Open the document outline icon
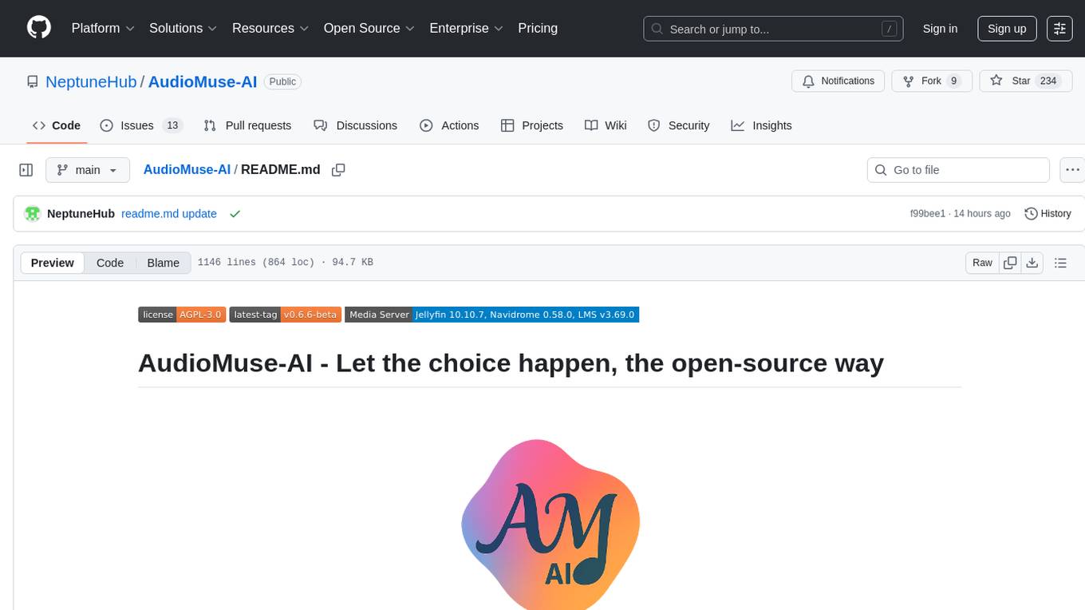The height and width of the screenshot is (610, 1085). pyautogui.click(x=1060, y=263)
